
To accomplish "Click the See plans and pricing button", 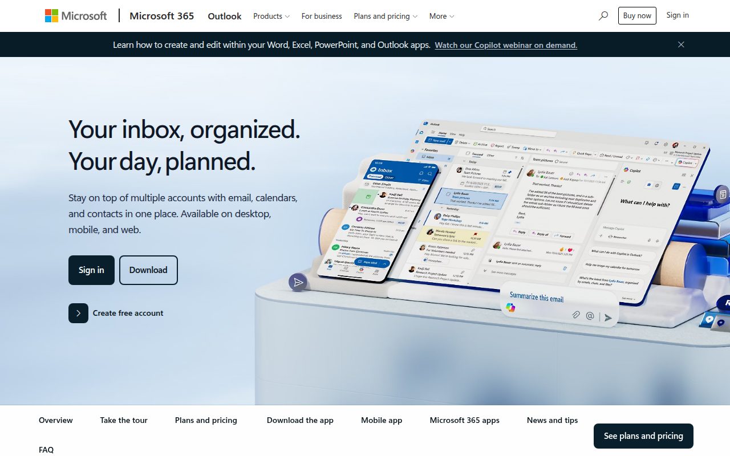I will click(x=643, y=436).
